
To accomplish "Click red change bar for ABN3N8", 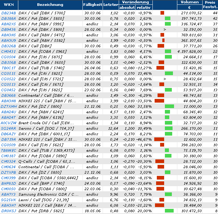I will [x=159, y=101].
